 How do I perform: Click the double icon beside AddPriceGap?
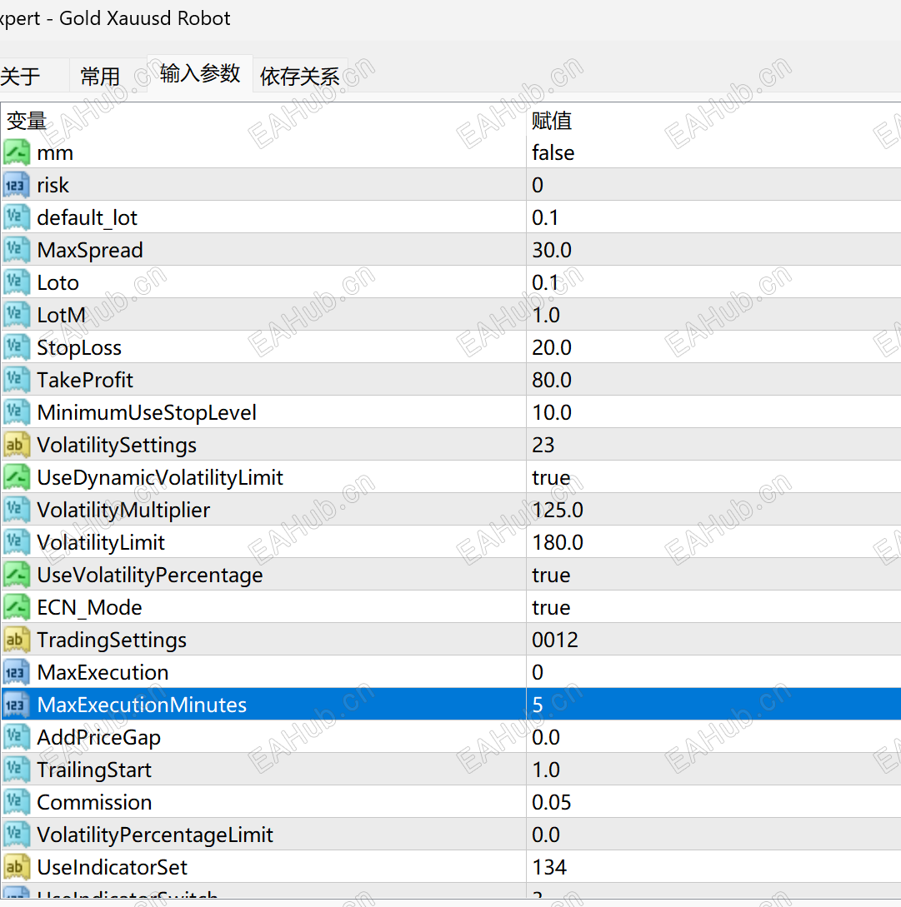click(16, 738)
